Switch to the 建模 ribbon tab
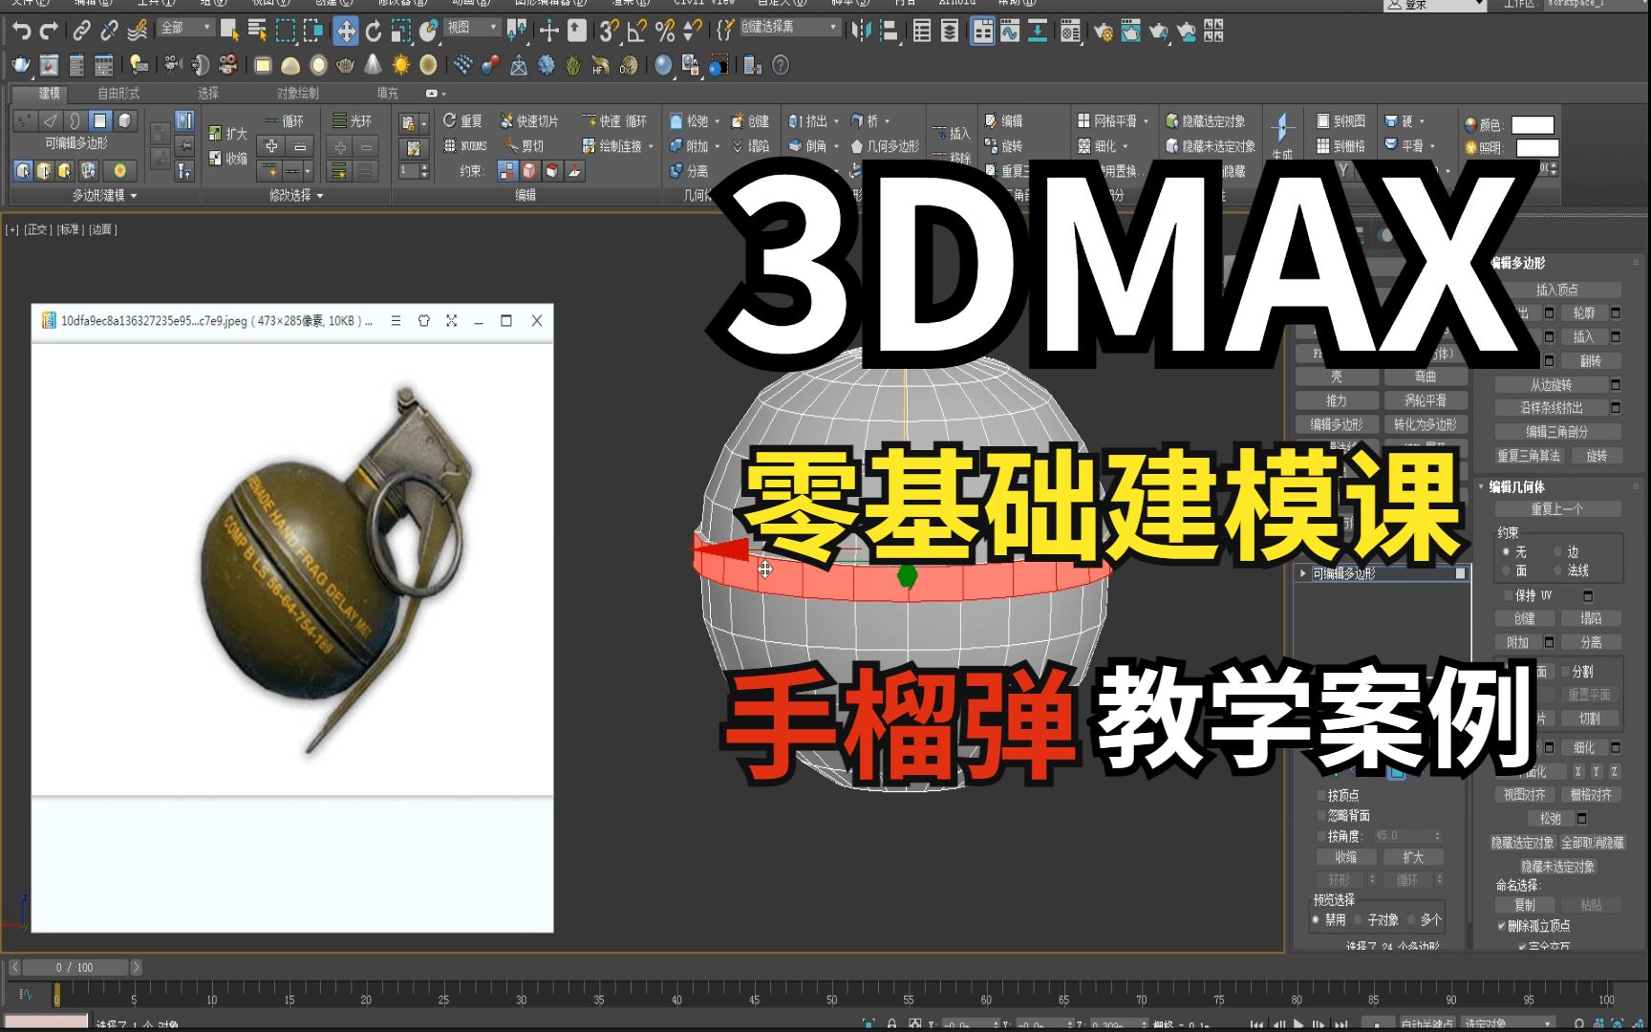This screenshot has width=1651, height=1032. pos(49,93)
